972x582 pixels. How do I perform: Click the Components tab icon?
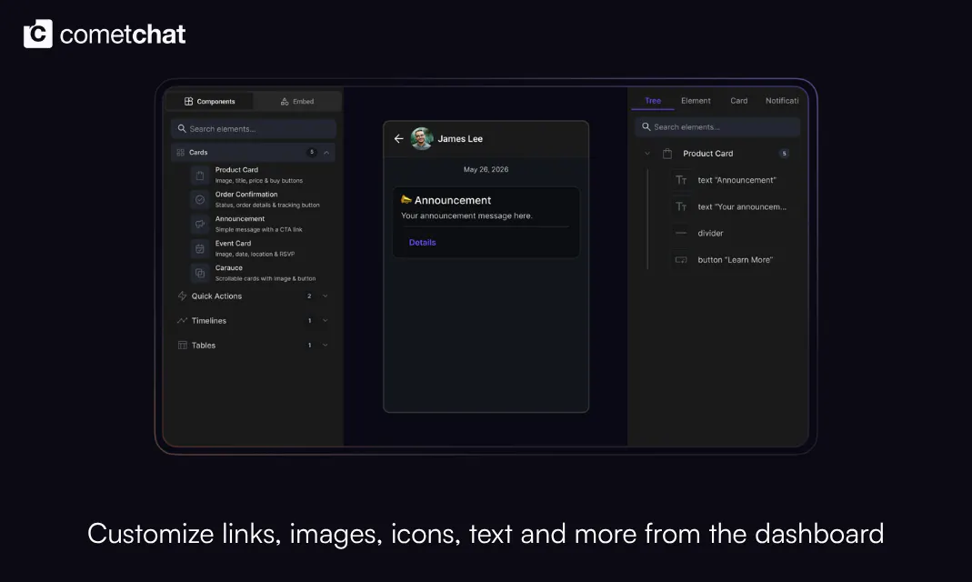tap(188, 101)
